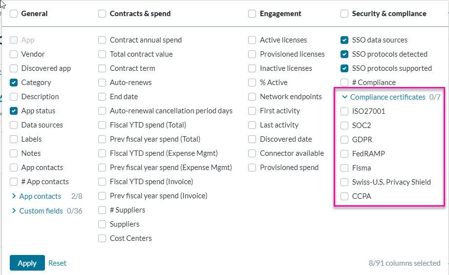Uncheck the Category checkbox
Viewport: 449px width, 275px height.
tap(14, 83)
